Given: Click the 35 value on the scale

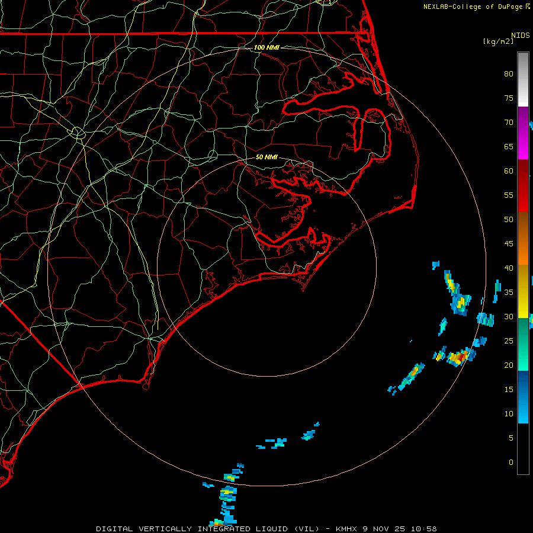Looking at the screenshot, I should 509,293.
